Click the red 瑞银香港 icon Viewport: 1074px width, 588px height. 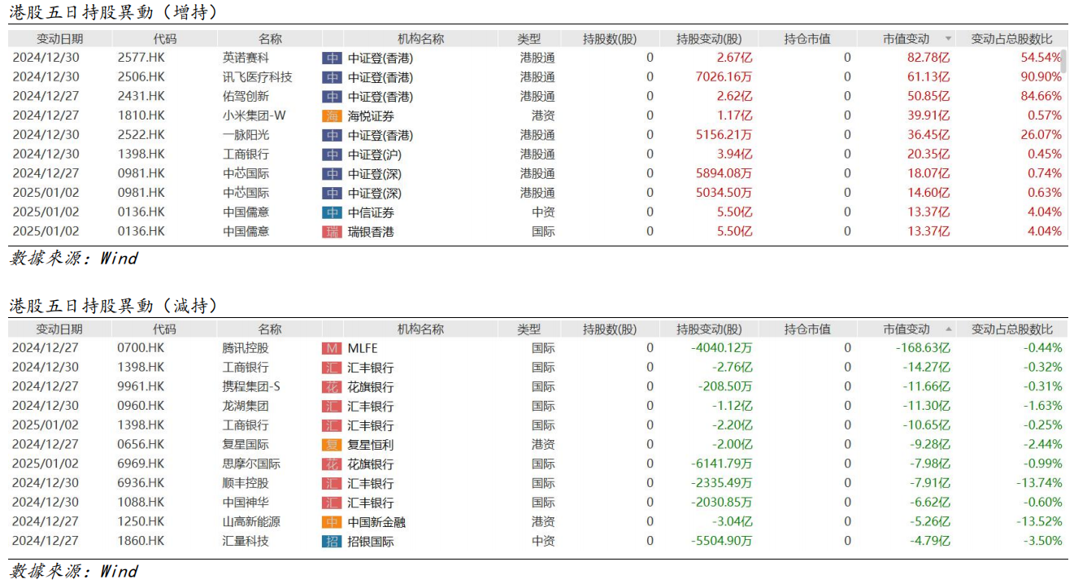[332, 232]
